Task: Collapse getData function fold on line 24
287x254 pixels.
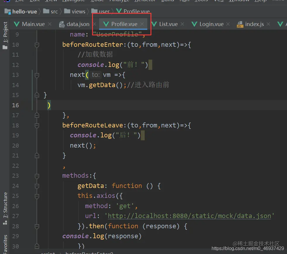Action: (x=37, y=186)
